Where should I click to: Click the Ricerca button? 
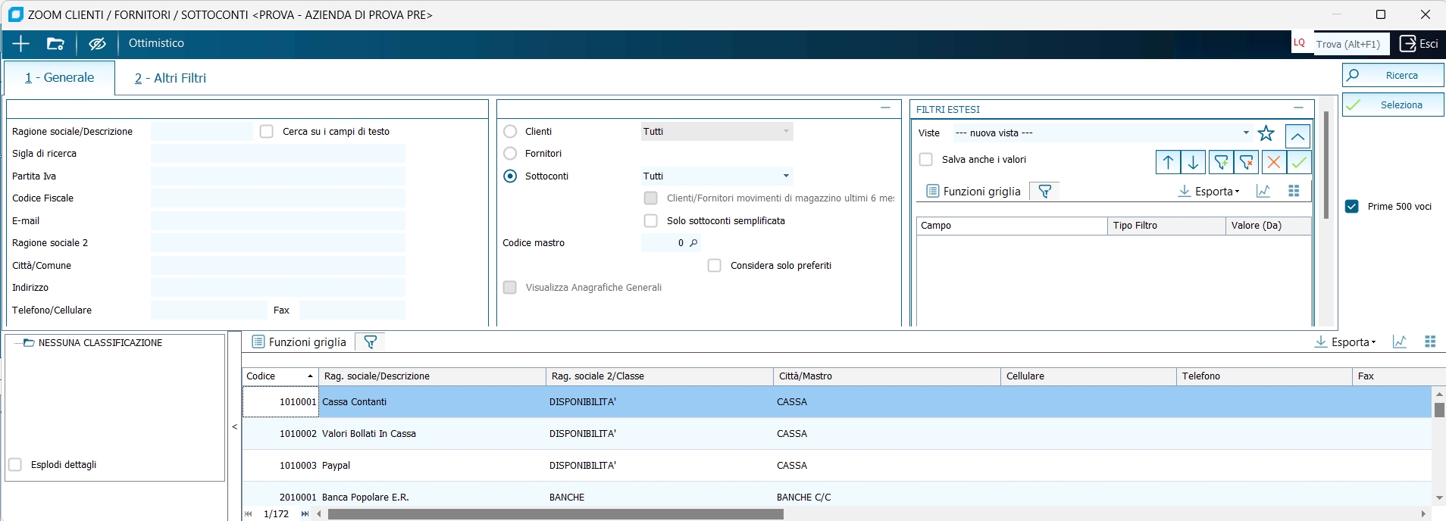(x=1393, y=75)
